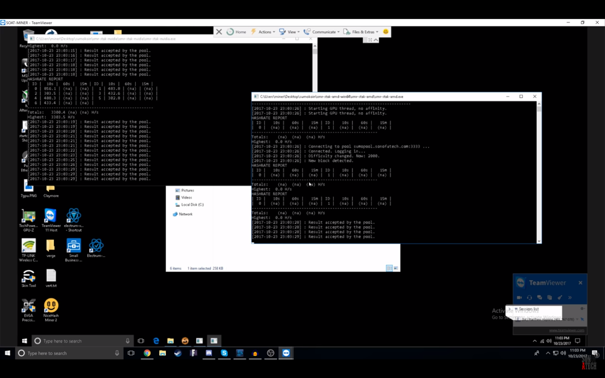Switch Explorer to large icons view

point(396,268)
